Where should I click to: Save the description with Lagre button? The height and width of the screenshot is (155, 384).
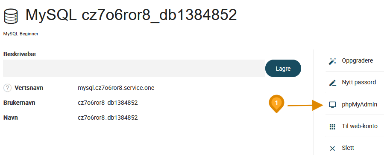[283, 69]
